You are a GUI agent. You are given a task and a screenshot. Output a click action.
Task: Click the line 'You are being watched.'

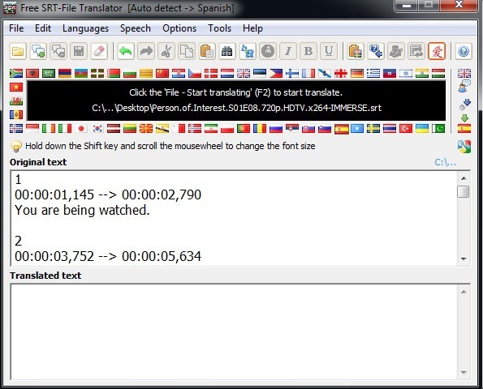(82, 211)
